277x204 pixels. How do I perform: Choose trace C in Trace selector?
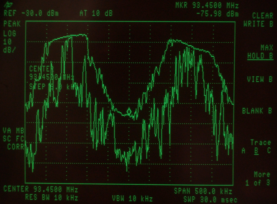[x=269, y=151]
